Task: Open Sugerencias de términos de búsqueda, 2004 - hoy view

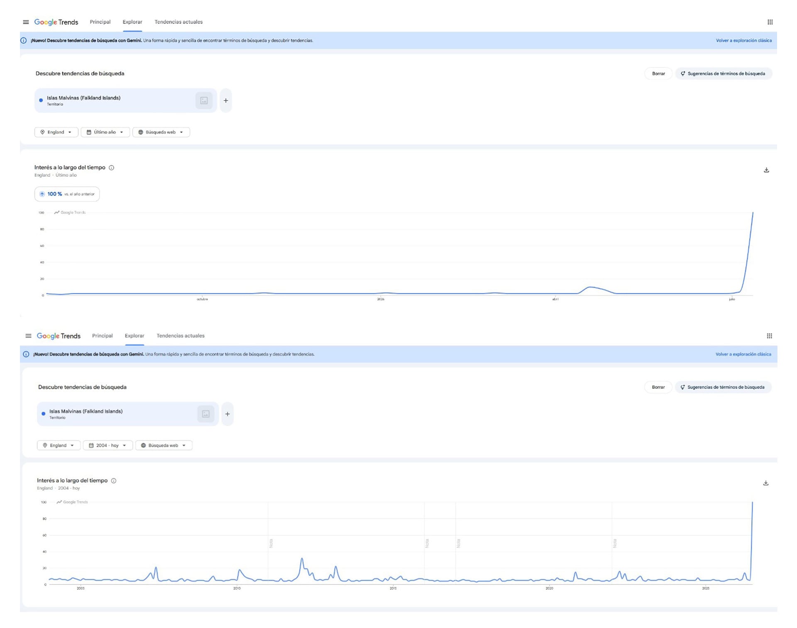Action: (x=723, y=387)
